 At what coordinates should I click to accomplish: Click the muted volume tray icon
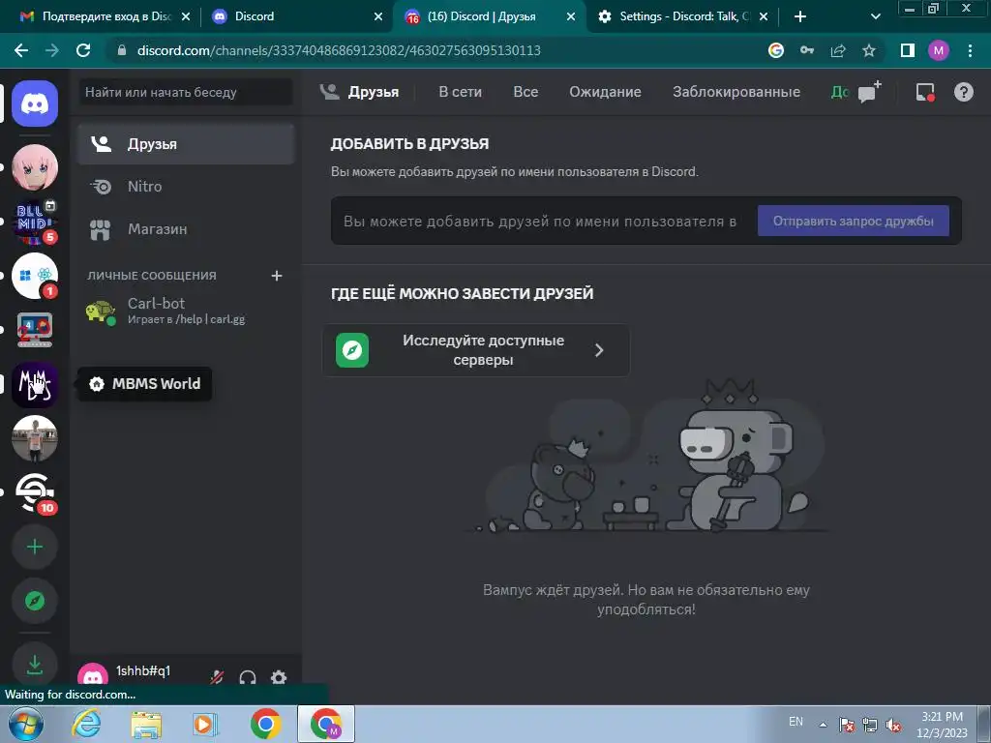click(893, 726)
